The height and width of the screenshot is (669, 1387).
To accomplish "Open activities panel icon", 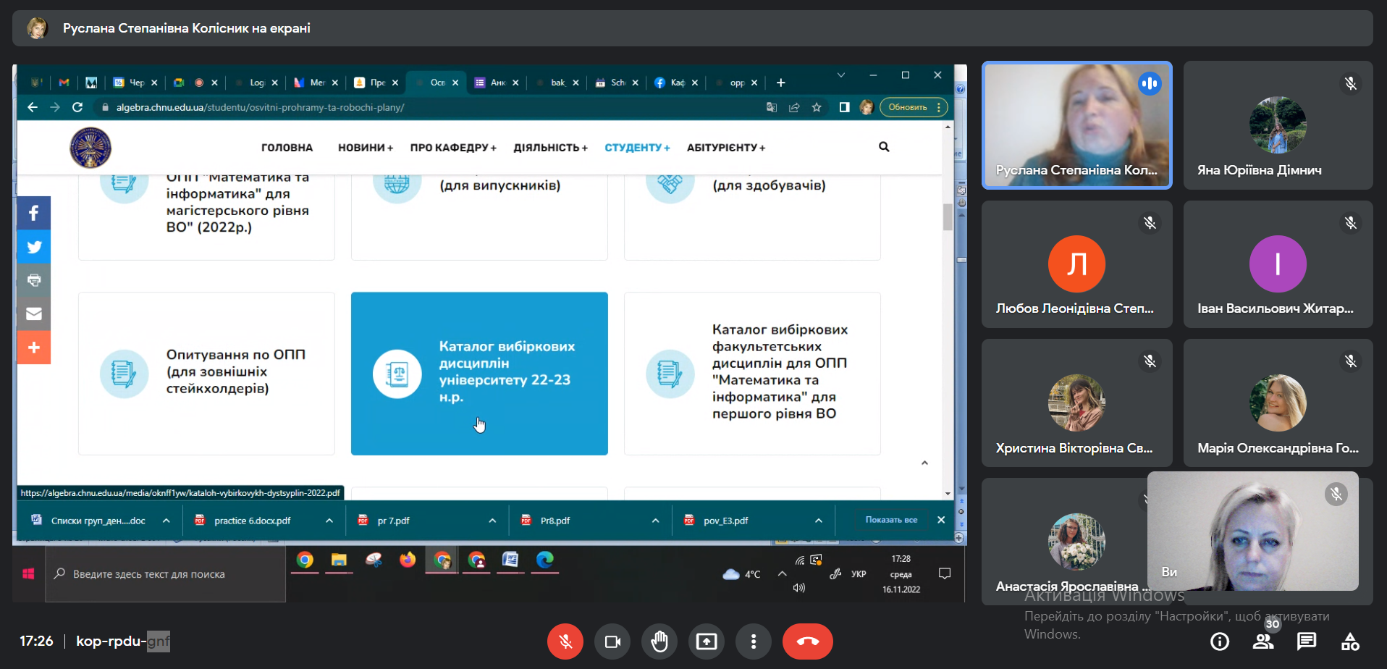I will pyautogui.click(x=1350, y=641).
